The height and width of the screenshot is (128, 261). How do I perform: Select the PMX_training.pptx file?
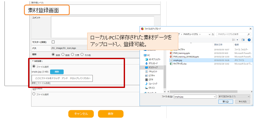[x=180, y=53]
